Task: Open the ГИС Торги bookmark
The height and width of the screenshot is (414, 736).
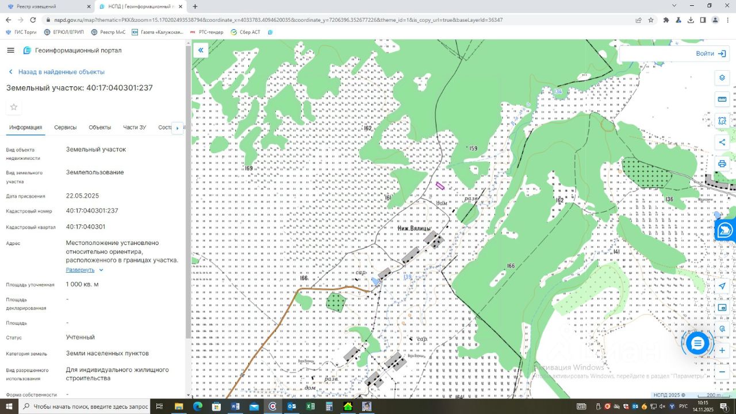Action: pyautogui.click(x=21, y=32)
